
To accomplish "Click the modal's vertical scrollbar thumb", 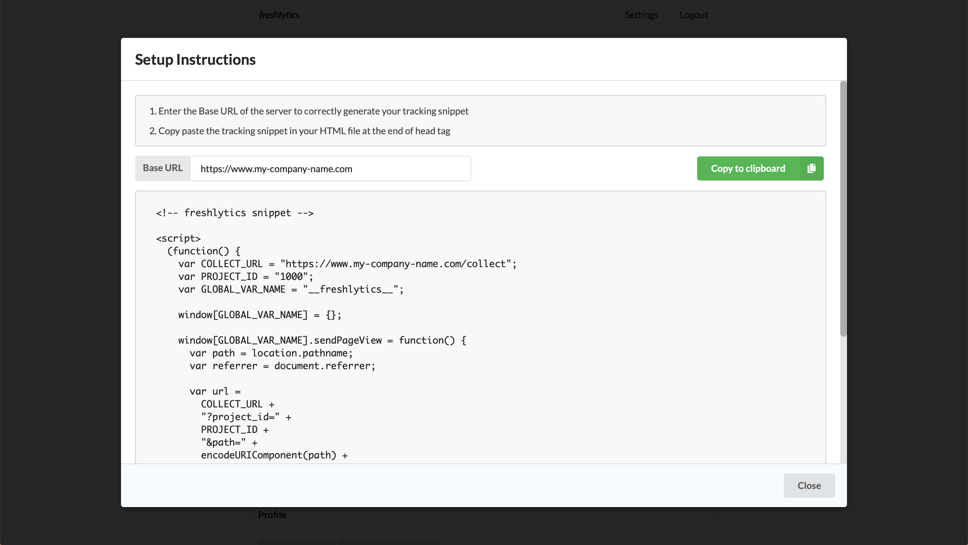I will [843, 208].
